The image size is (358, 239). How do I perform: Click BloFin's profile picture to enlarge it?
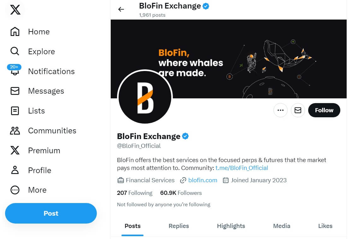click(x=145, y=97)
